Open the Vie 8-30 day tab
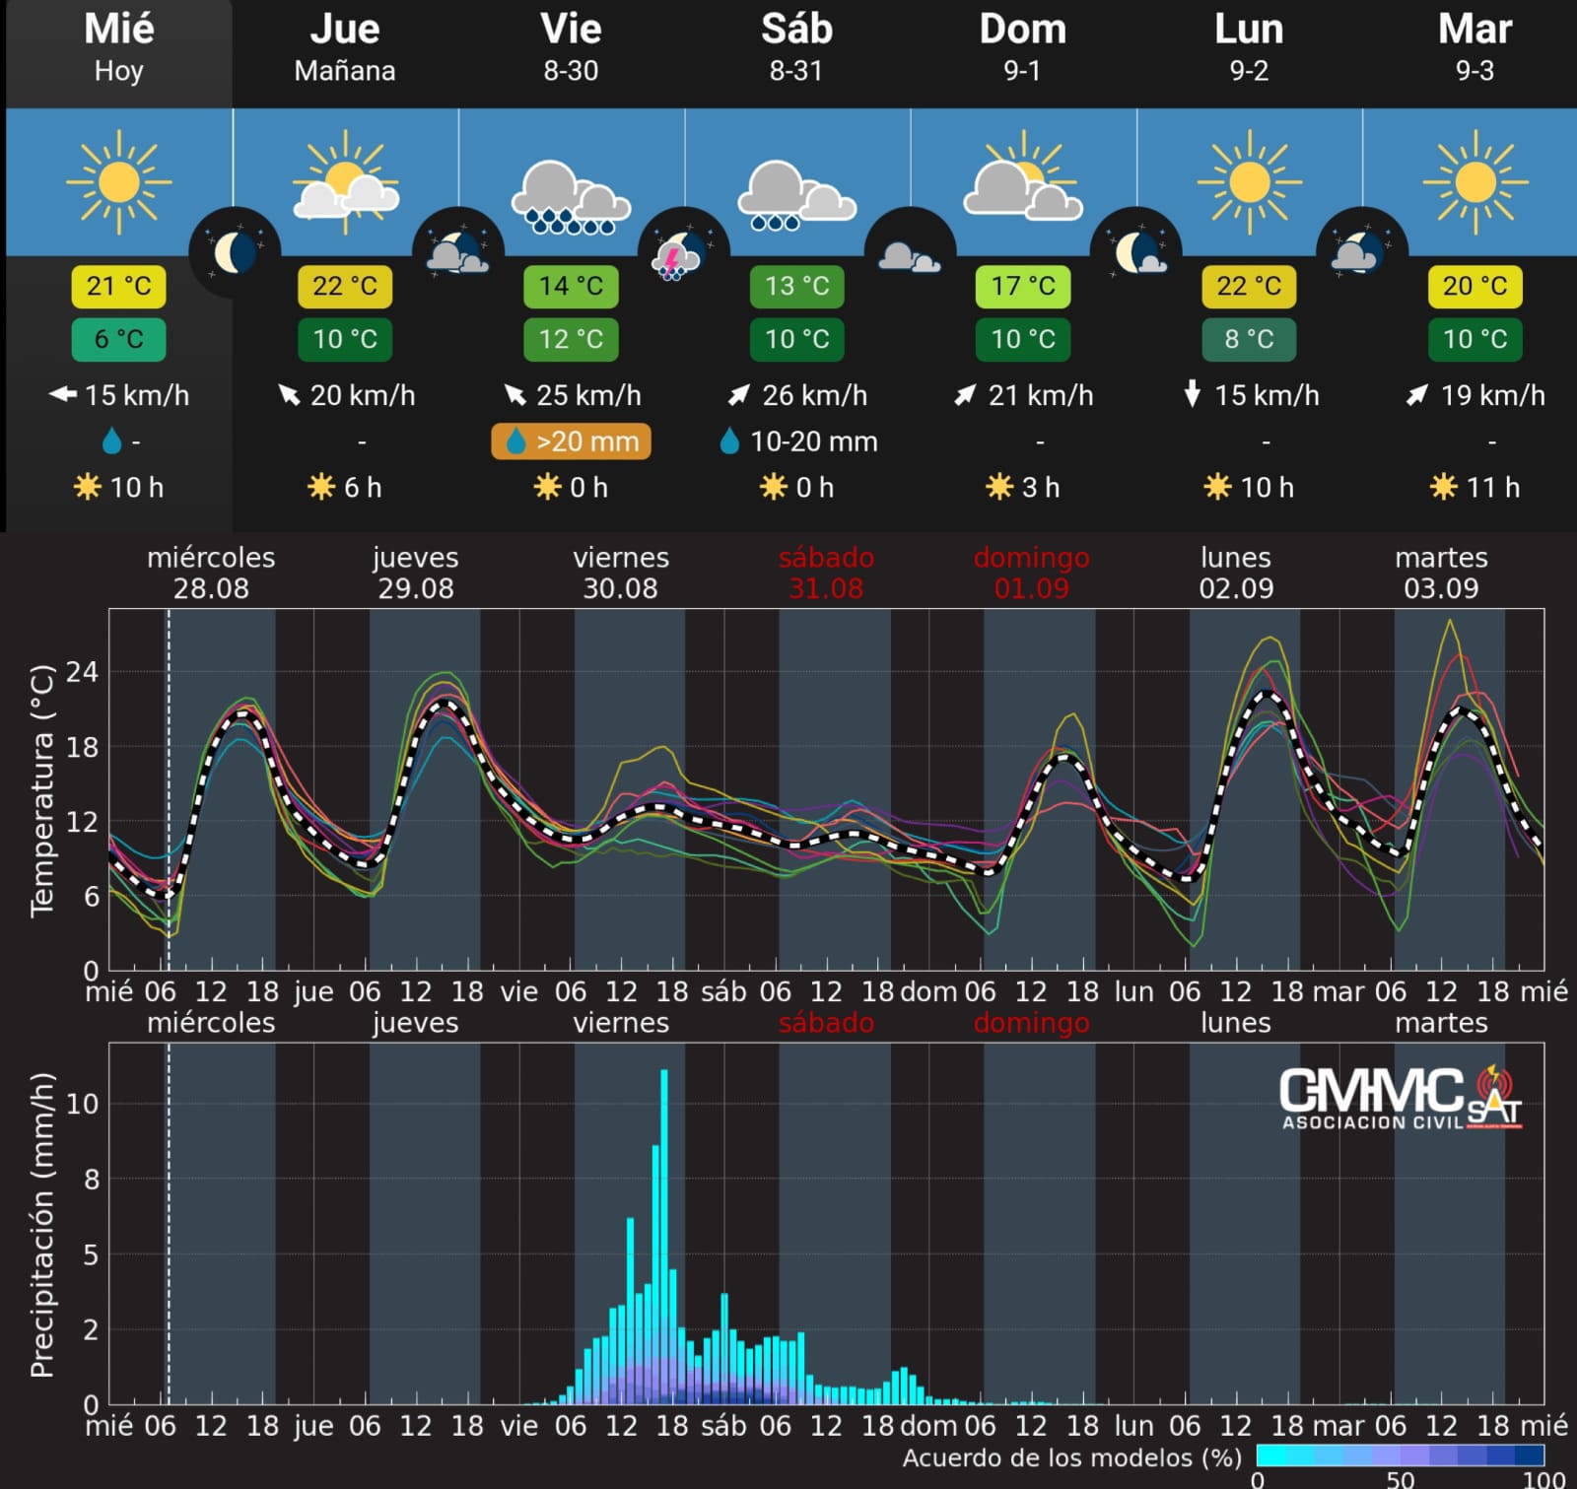Screen dimensions: 1577x1489 [x=571, y=49]
